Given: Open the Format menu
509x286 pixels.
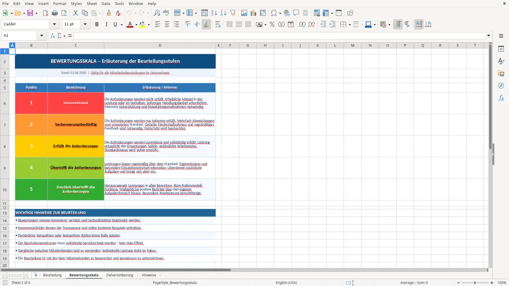Looking at the screenshot, I should pos(60,3).
